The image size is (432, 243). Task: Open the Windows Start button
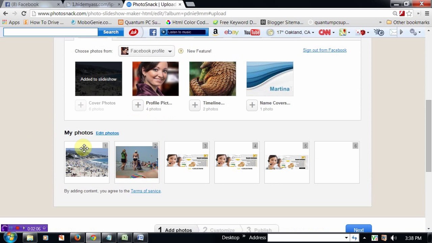[10, 237]
